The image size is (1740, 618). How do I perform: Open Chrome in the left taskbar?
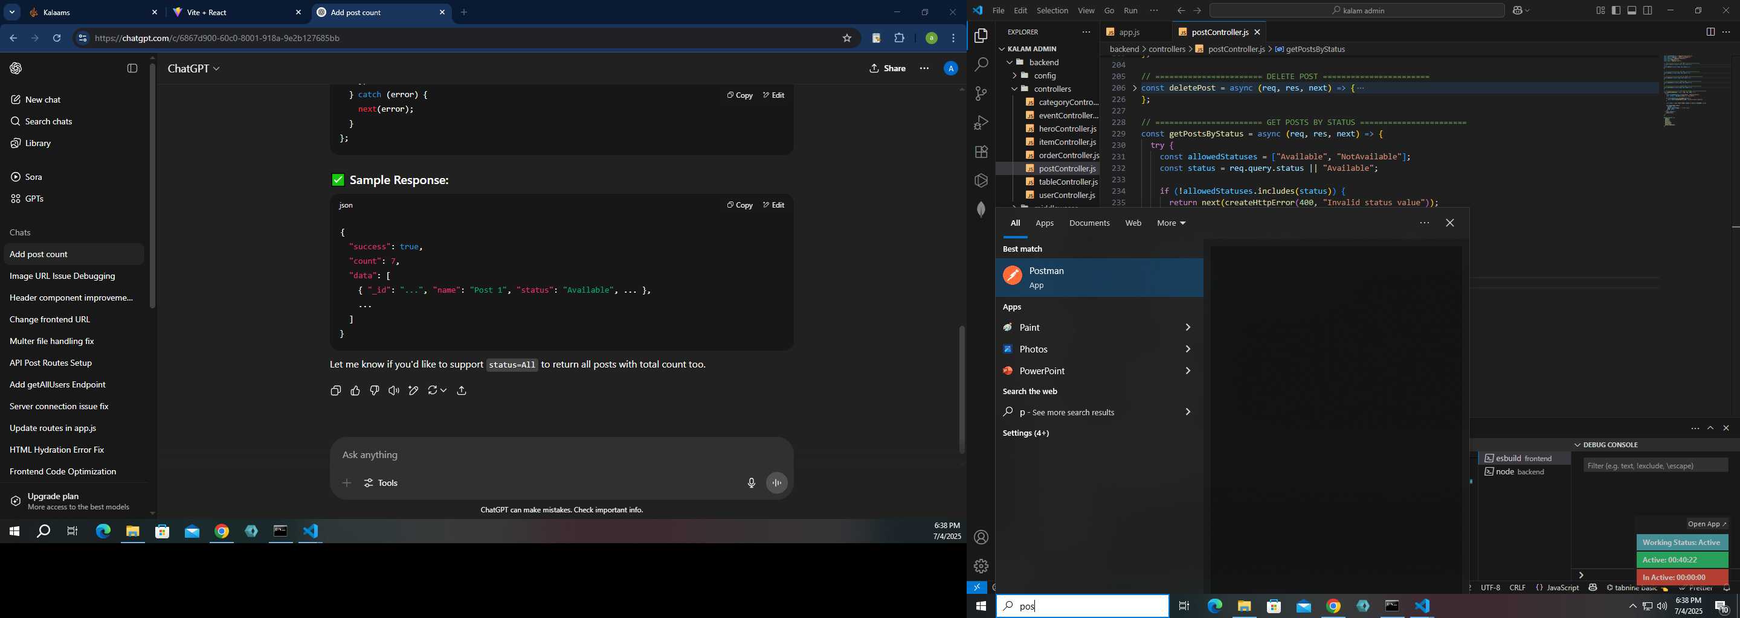222,532
